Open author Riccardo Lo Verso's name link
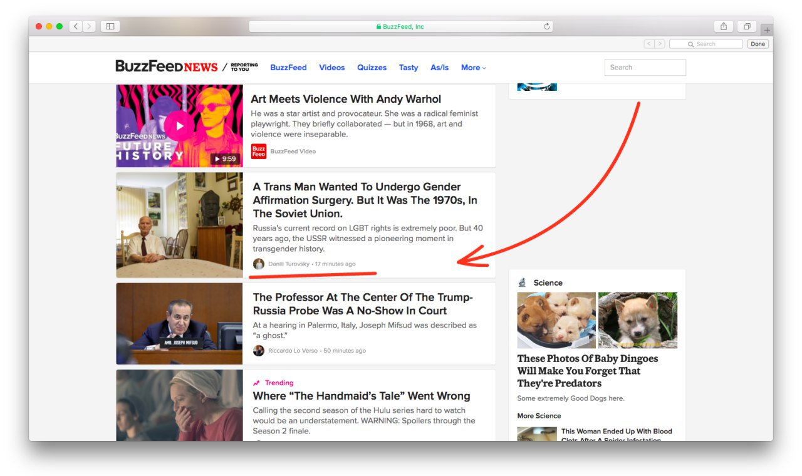The image size is (802, 476). click(293, 351)
